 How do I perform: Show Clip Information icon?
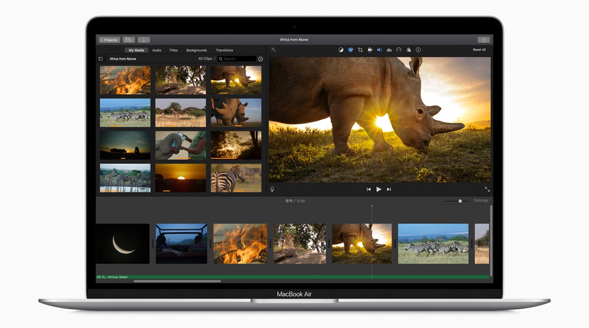418,50
